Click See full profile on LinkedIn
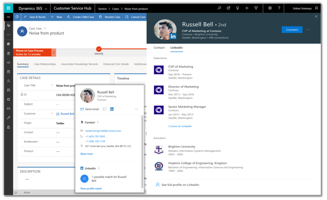 177,185
